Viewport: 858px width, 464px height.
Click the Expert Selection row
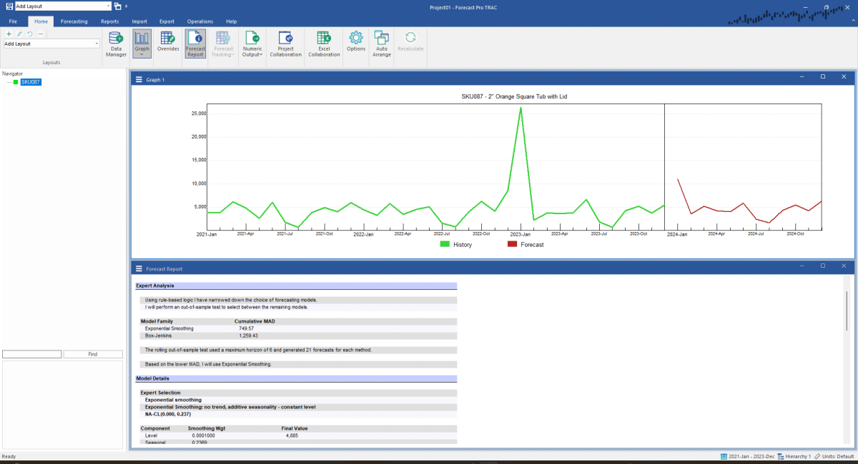[298, 393]
